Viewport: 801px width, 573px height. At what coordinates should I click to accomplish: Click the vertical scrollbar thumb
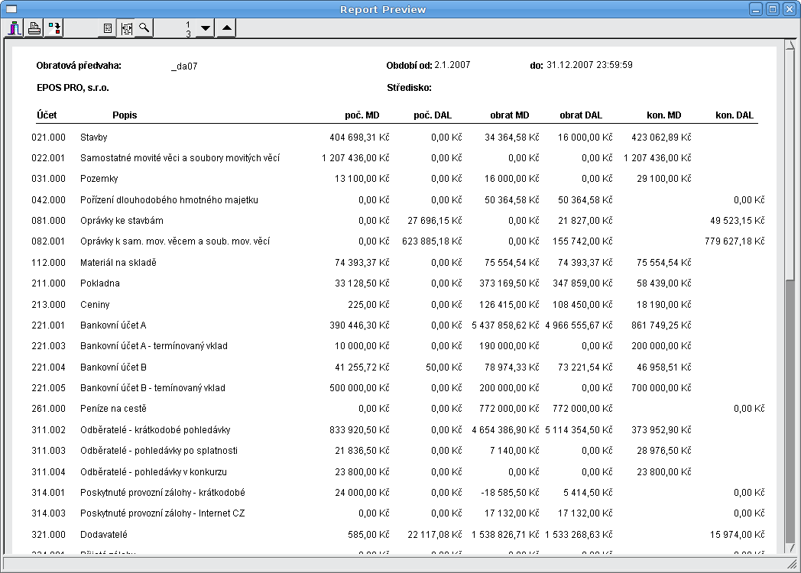click(x=790, y=413)
